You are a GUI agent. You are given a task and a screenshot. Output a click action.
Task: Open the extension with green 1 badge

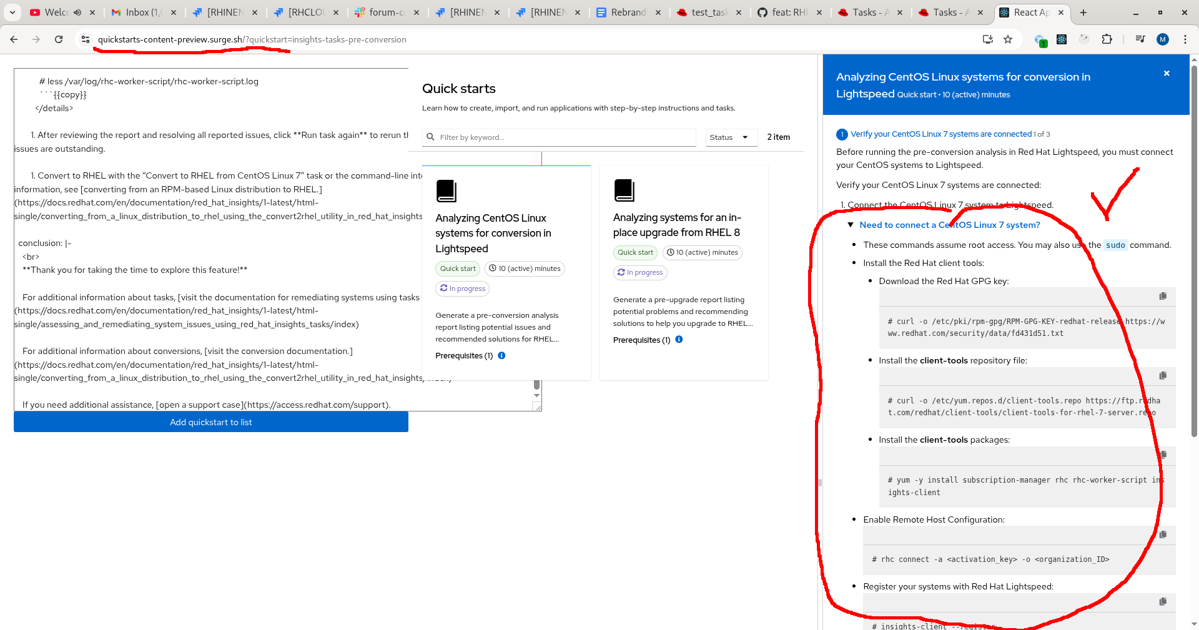click(x=1040, y=40)
